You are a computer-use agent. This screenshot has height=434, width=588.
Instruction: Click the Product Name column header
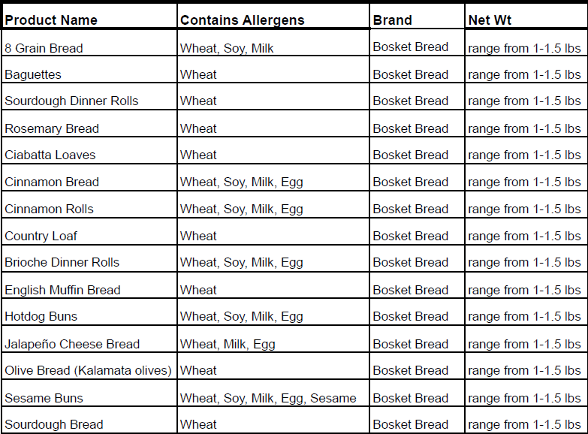pos(51,20)
